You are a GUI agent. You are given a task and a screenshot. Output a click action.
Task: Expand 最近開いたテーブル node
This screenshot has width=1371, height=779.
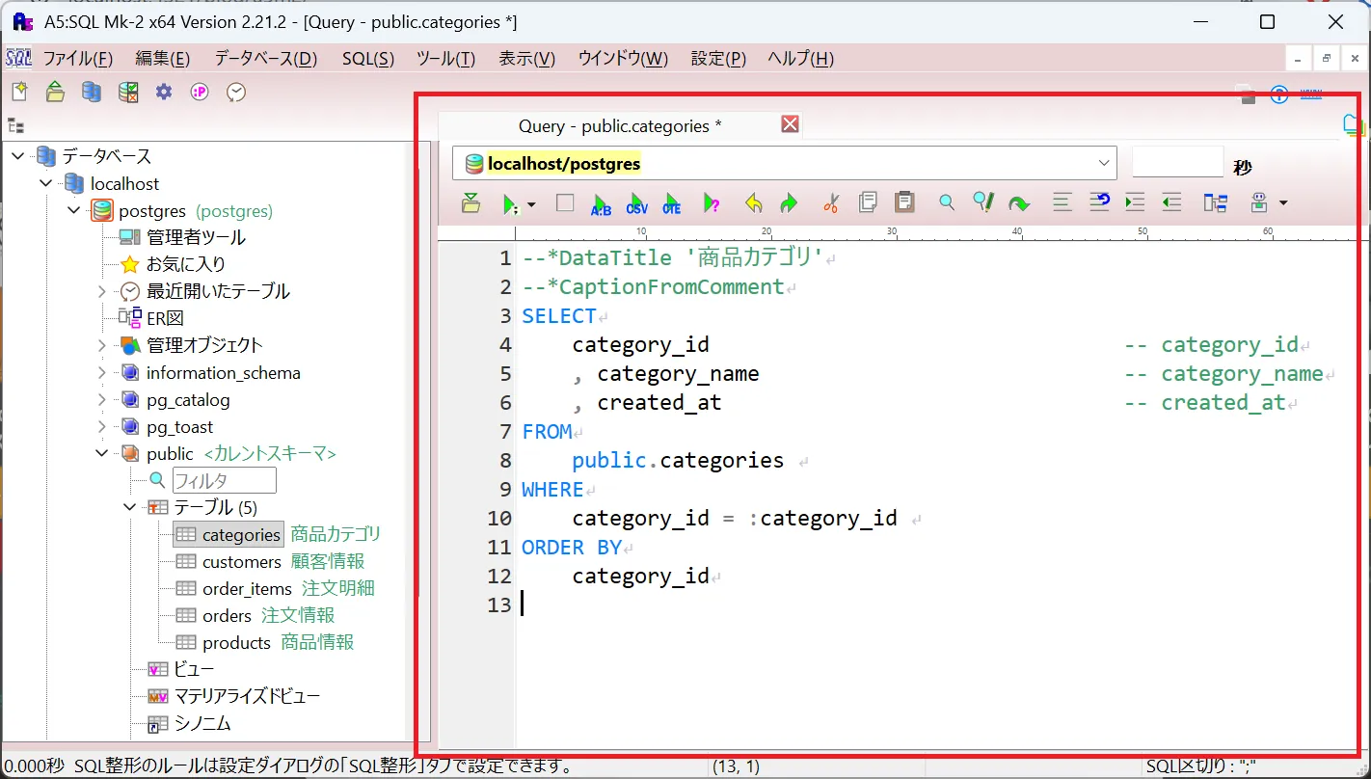coord(102,291)
